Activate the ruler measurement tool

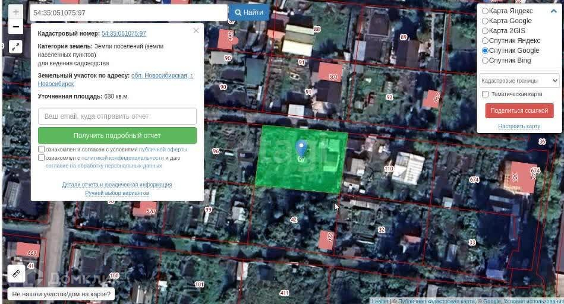[16, 274]
